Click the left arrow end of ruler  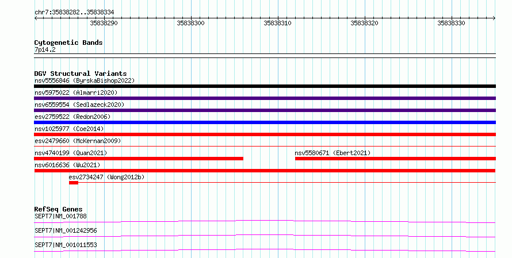[x=36, y=18]
